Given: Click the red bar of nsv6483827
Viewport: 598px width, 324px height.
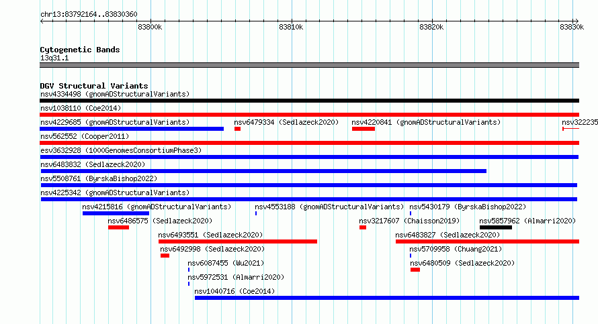Looking at the screenshot, I should tap(487, 241).
